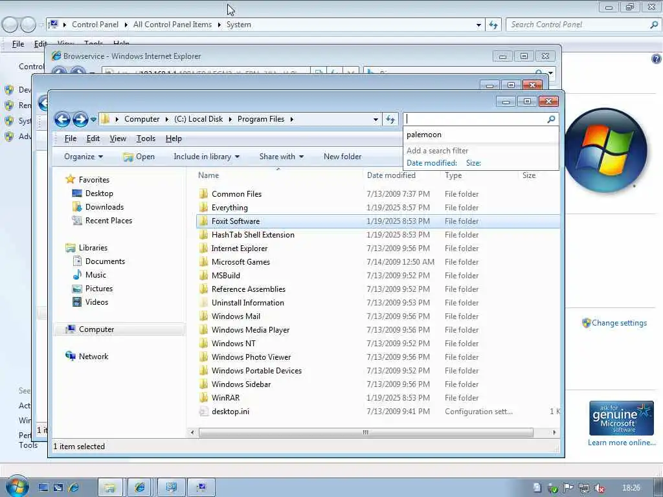Click Change settings link in System window
The width and height of the screenshot is (663, 497).
coord(619,323)
